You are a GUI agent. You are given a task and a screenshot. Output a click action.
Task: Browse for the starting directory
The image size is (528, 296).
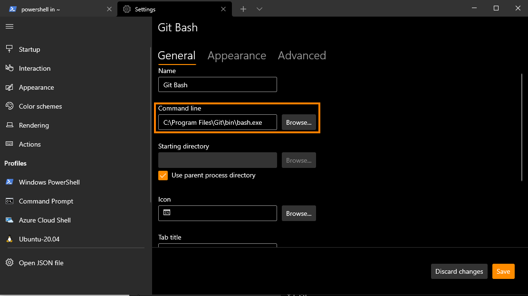click(x=298, y=160)
